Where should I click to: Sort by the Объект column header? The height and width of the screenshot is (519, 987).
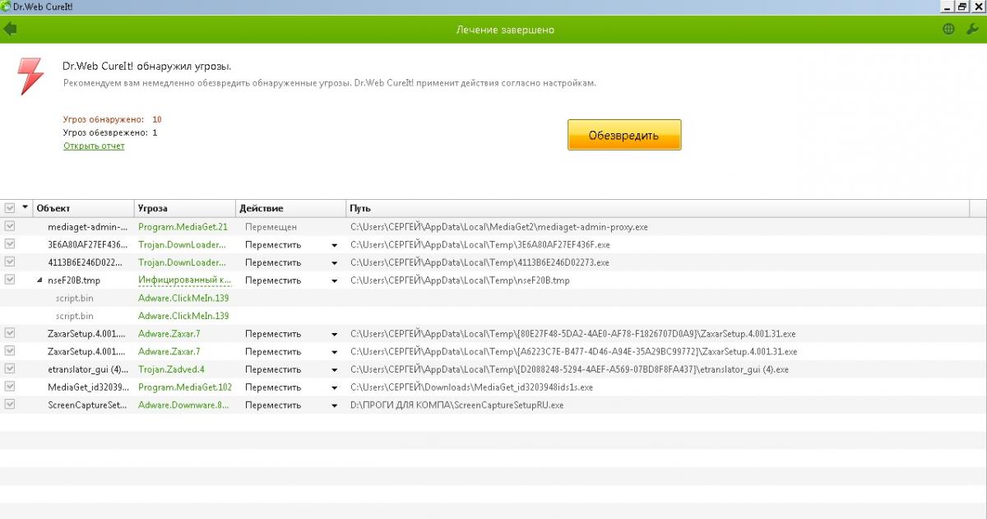[83, 208]
